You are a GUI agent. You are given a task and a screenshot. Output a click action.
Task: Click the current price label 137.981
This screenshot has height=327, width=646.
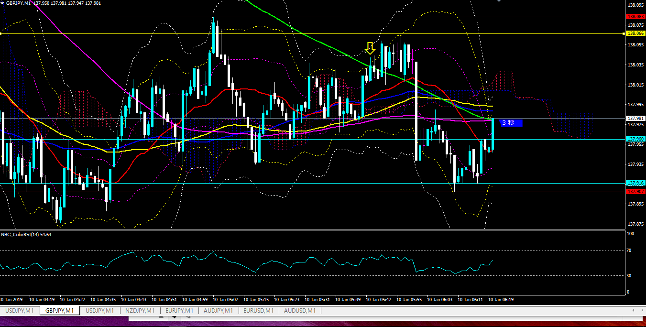(x=635, y=118)
